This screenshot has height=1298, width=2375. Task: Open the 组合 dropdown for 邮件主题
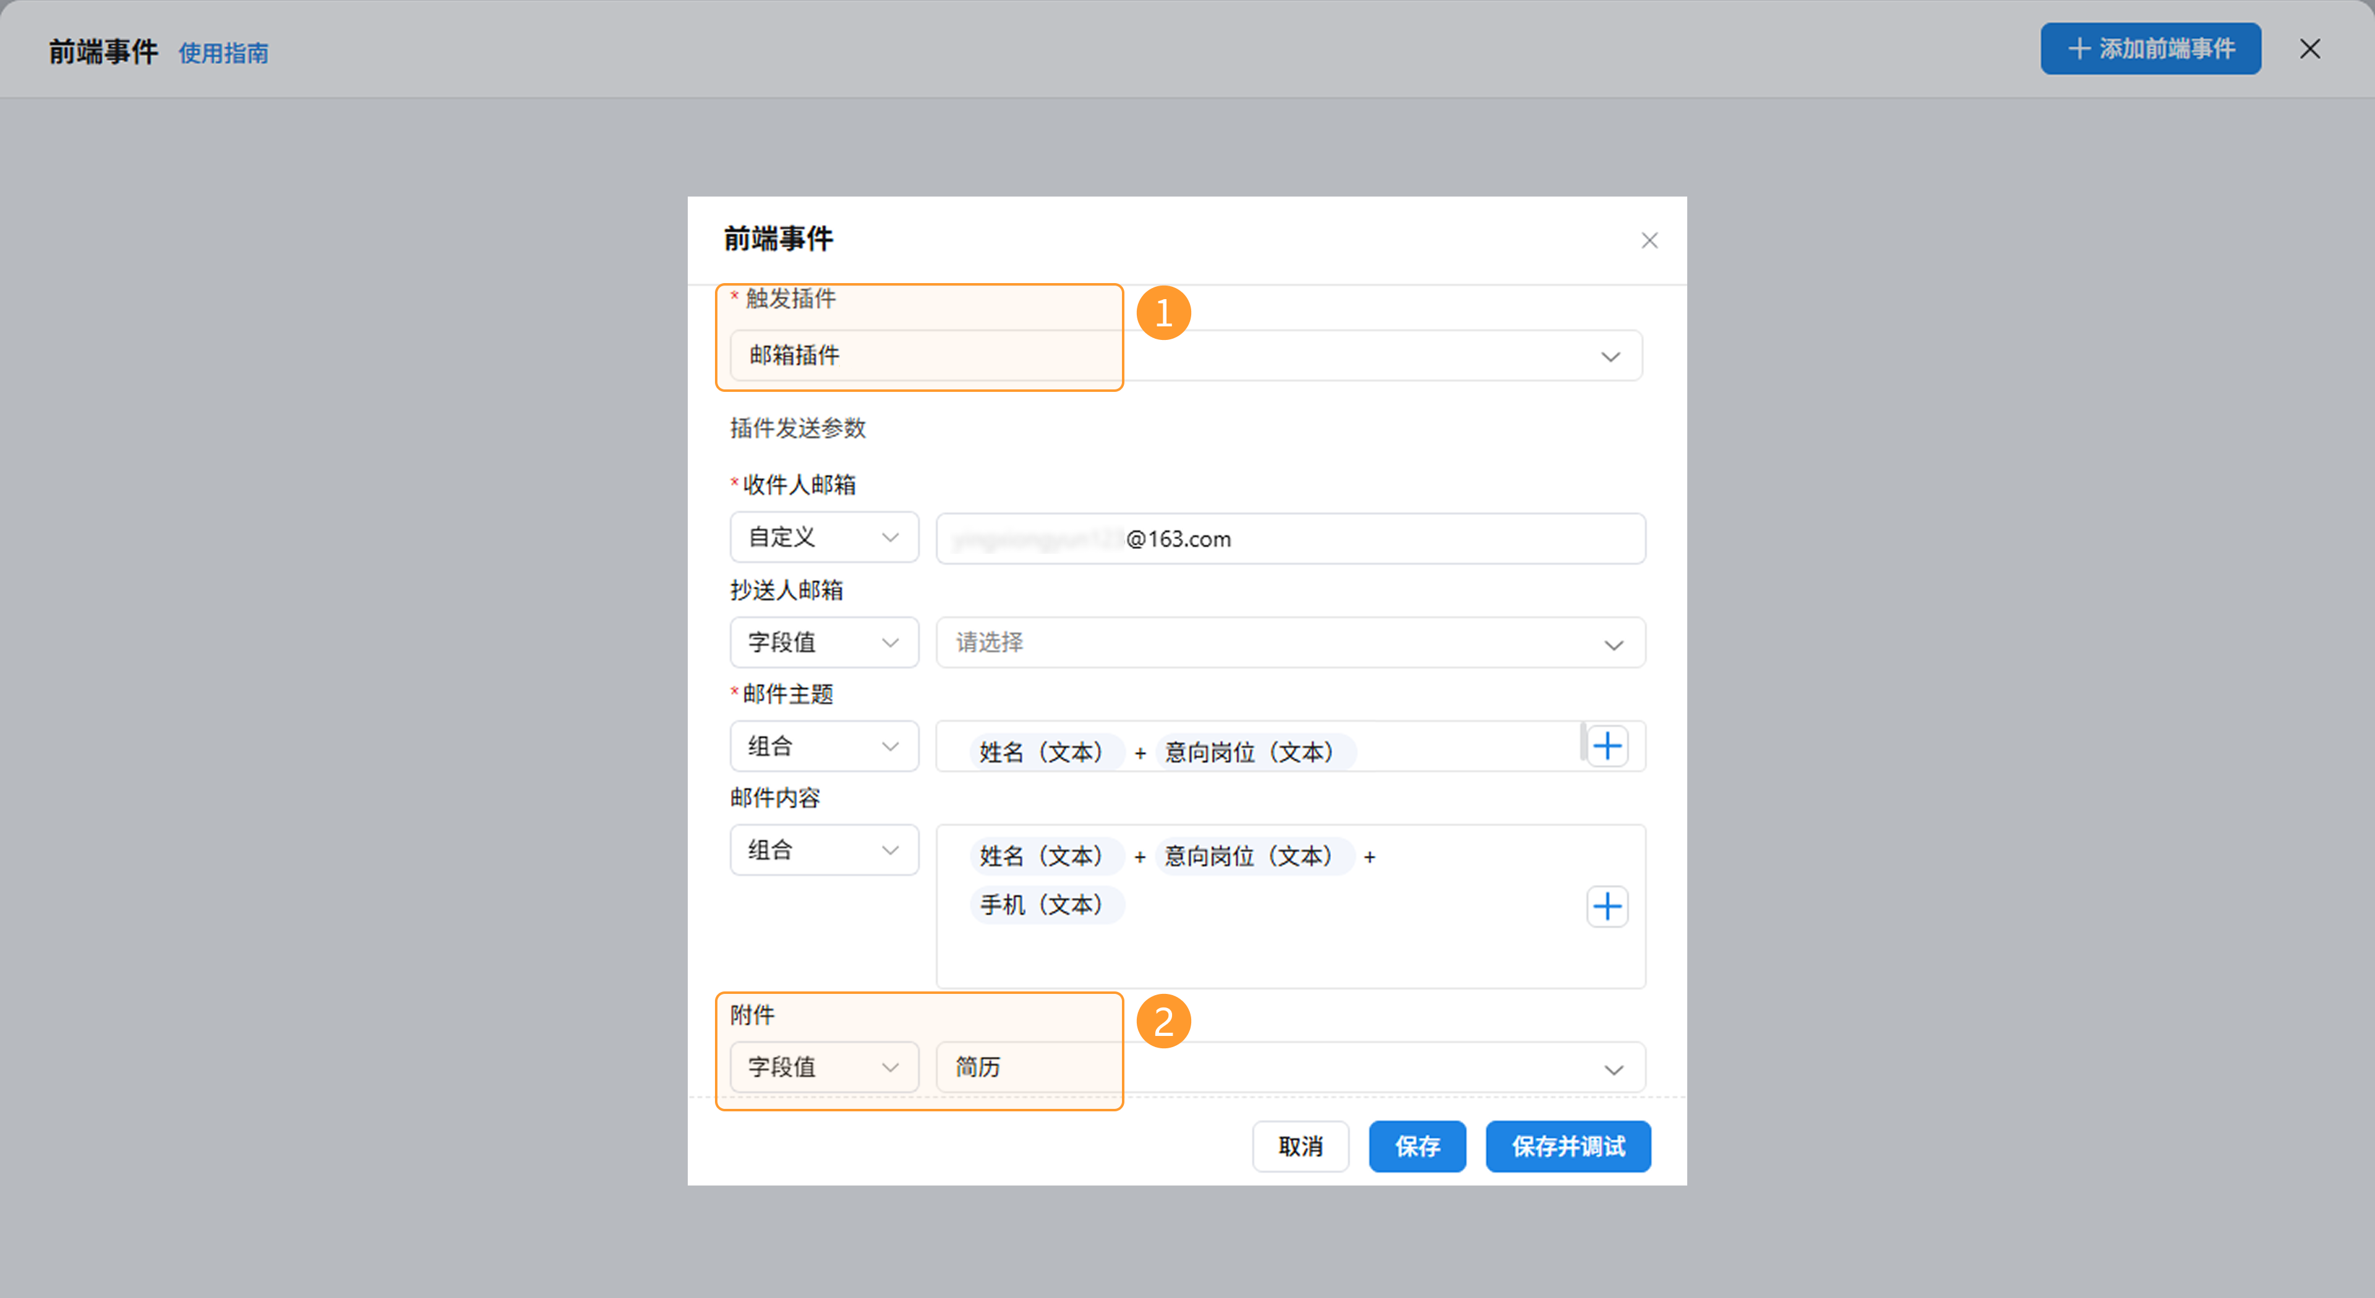pyautogui.click(x=823, y=746)
